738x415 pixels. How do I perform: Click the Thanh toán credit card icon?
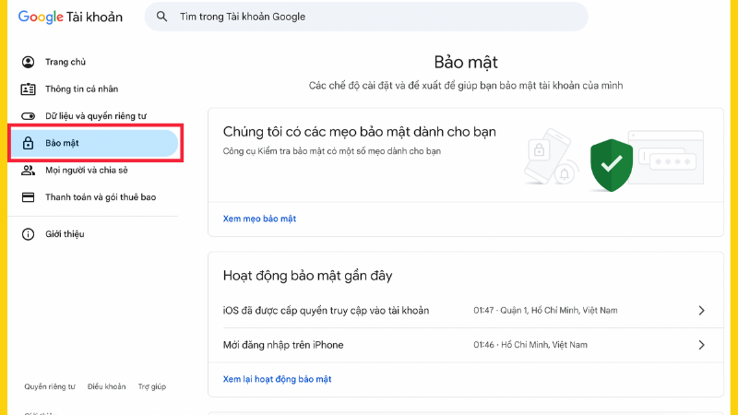tap(28, 197)
